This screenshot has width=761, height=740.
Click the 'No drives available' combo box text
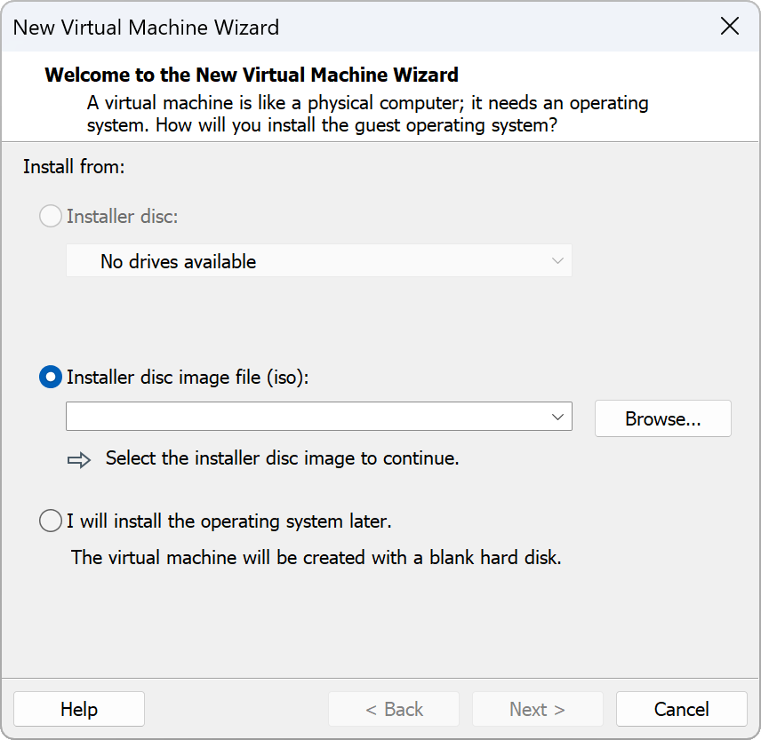(x=179, y=261)
